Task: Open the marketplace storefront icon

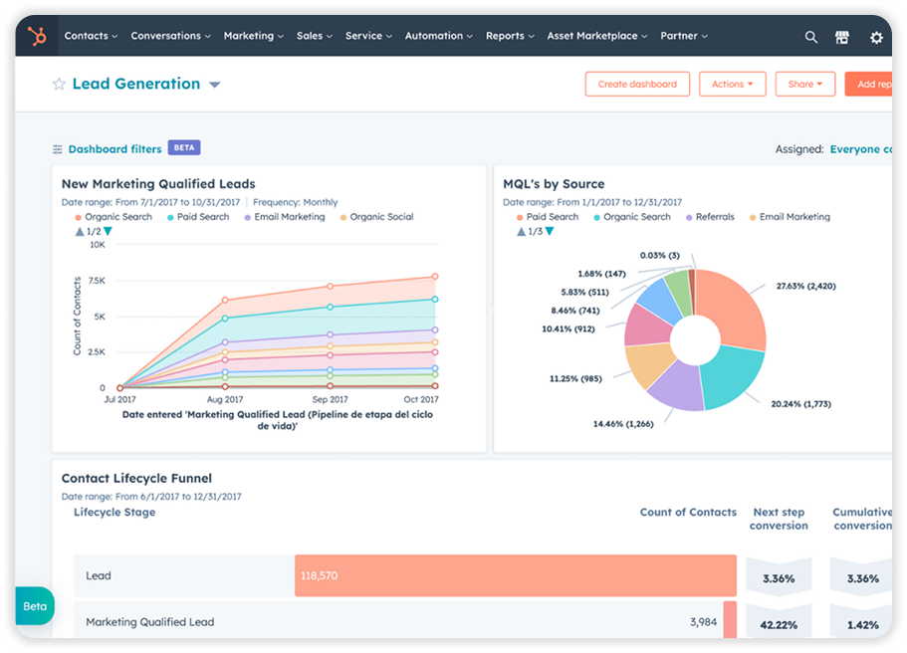Action: (842, 37)
